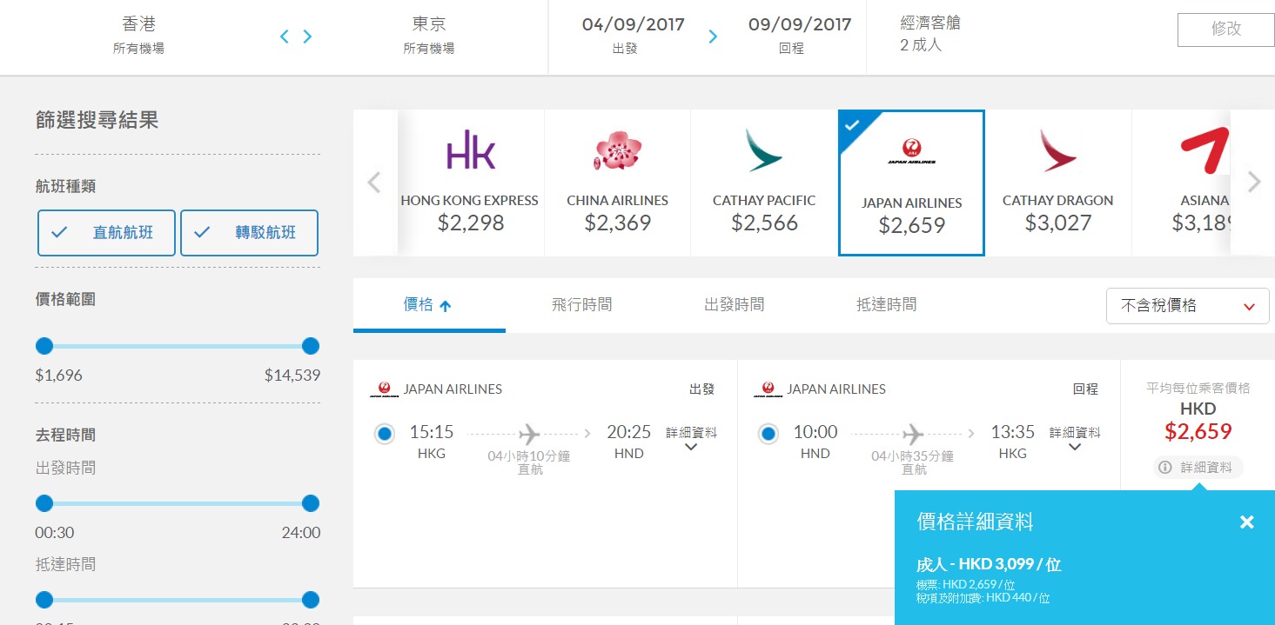The height and width of the screenshot is (625, 1275).
Task: Close the 價格詳細資料 price popup
Action: pos(1246,522)
